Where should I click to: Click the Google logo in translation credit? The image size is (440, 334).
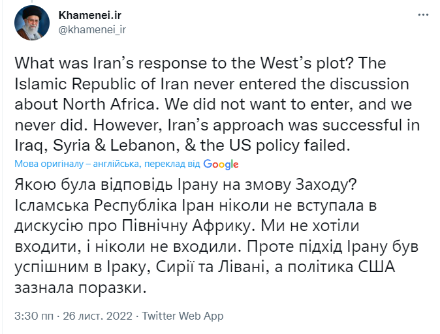click(221, 164)
